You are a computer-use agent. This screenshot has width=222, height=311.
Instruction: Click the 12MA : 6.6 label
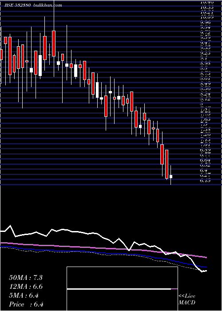(x=26, y=287)
